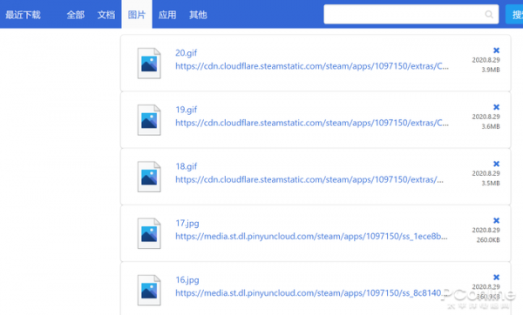The image size is (523, 315).
Task: Click the image file icon for 16.jpg
Action: [149, 290]
